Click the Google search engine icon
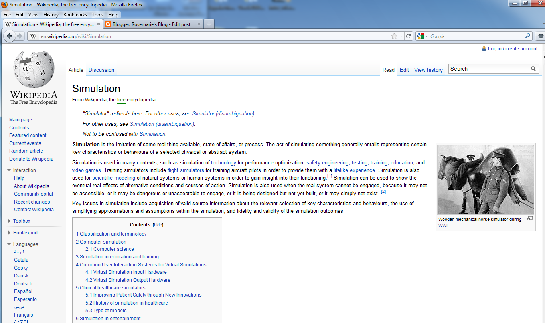 [x=421, y=36]
